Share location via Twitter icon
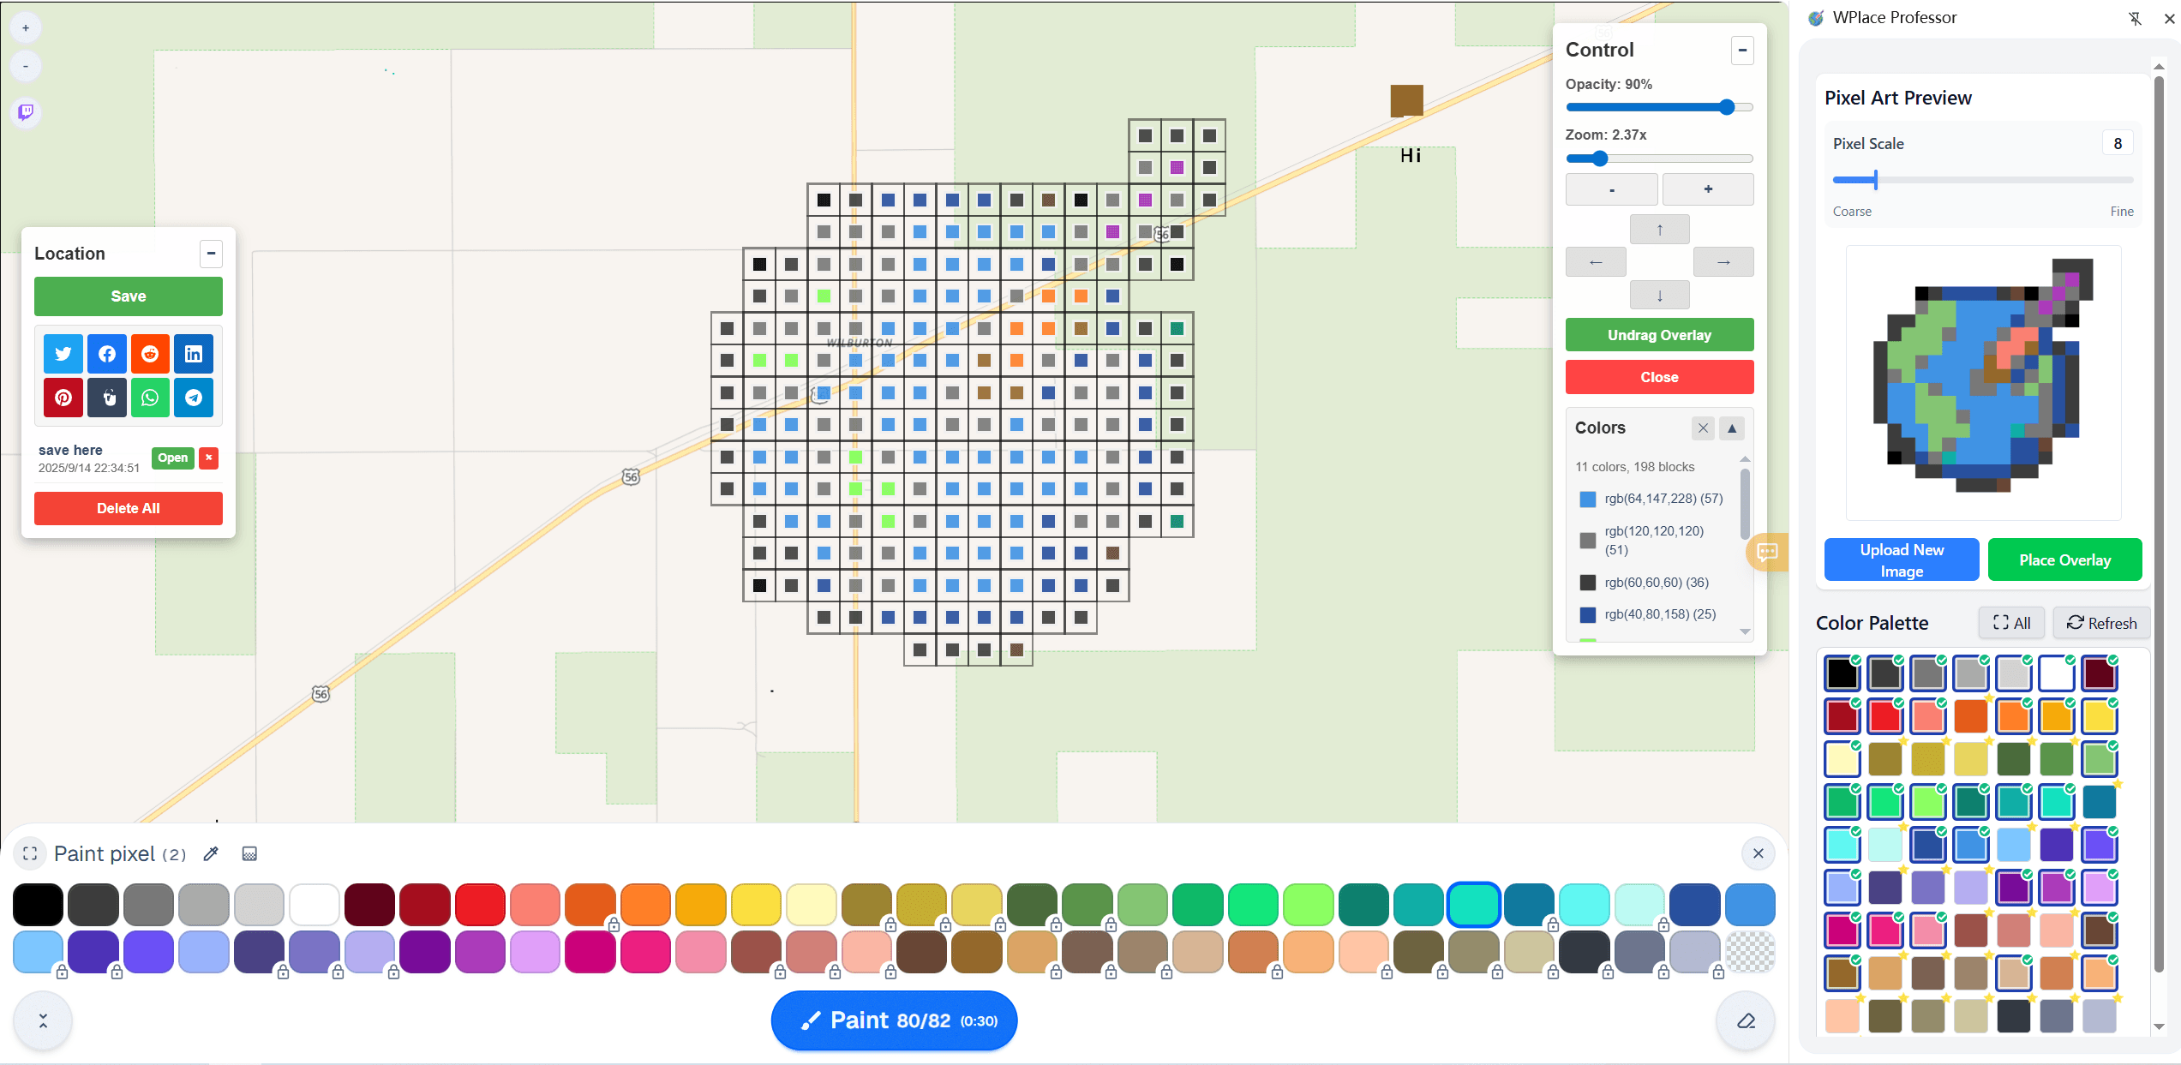 click(63, 354)
